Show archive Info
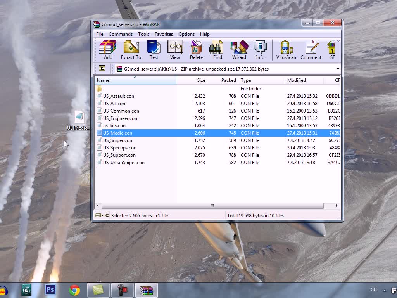The height and width of the screenshot is (298, 397). (x=260, y=50)
